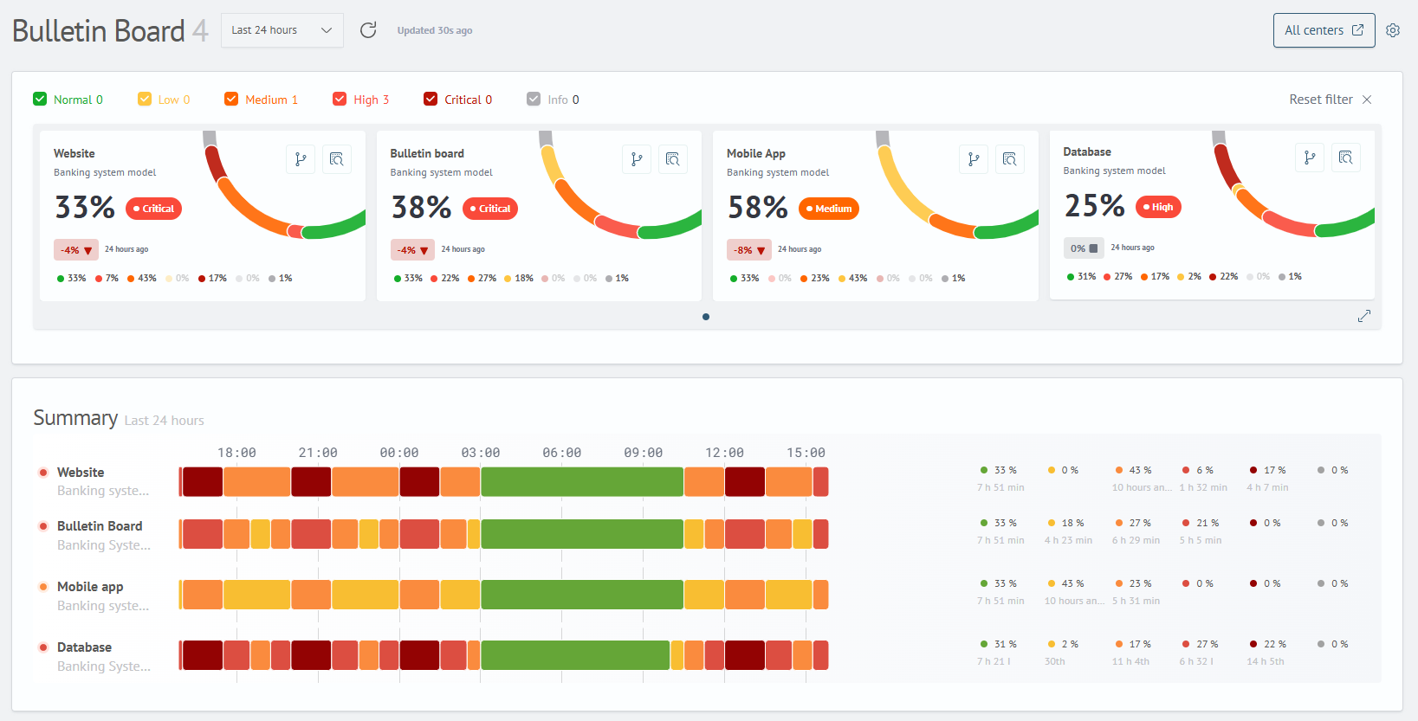Select the 22 % dark red stat in Database row
This screenshot has width=1418, height=721.
(1268, 644)
